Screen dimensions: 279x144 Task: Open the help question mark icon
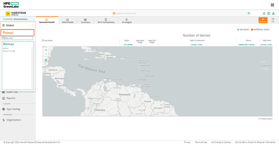pyautogui.click(x=268, y=13)
